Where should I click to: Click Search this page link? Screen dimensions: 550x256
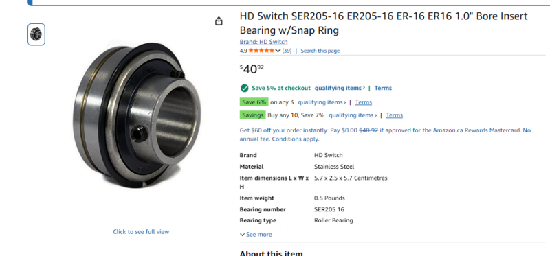pyautogui.click(x=320, y=51)
